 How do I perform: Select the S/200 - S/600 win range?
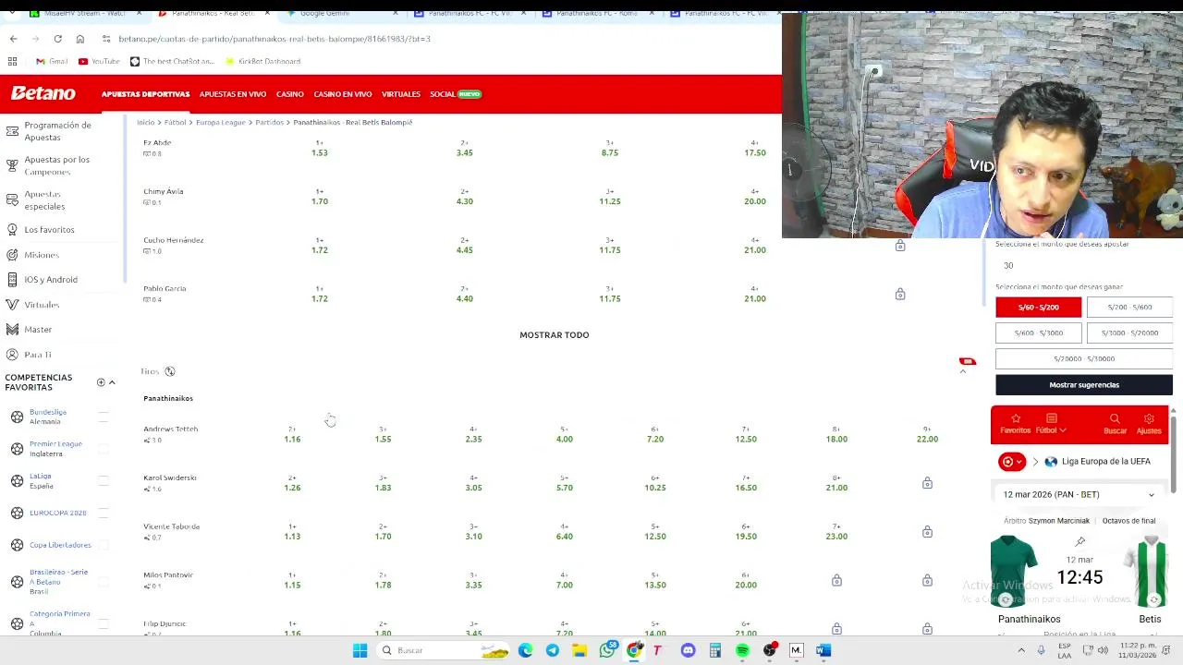pyautogui.click(x=1129, y=307)
